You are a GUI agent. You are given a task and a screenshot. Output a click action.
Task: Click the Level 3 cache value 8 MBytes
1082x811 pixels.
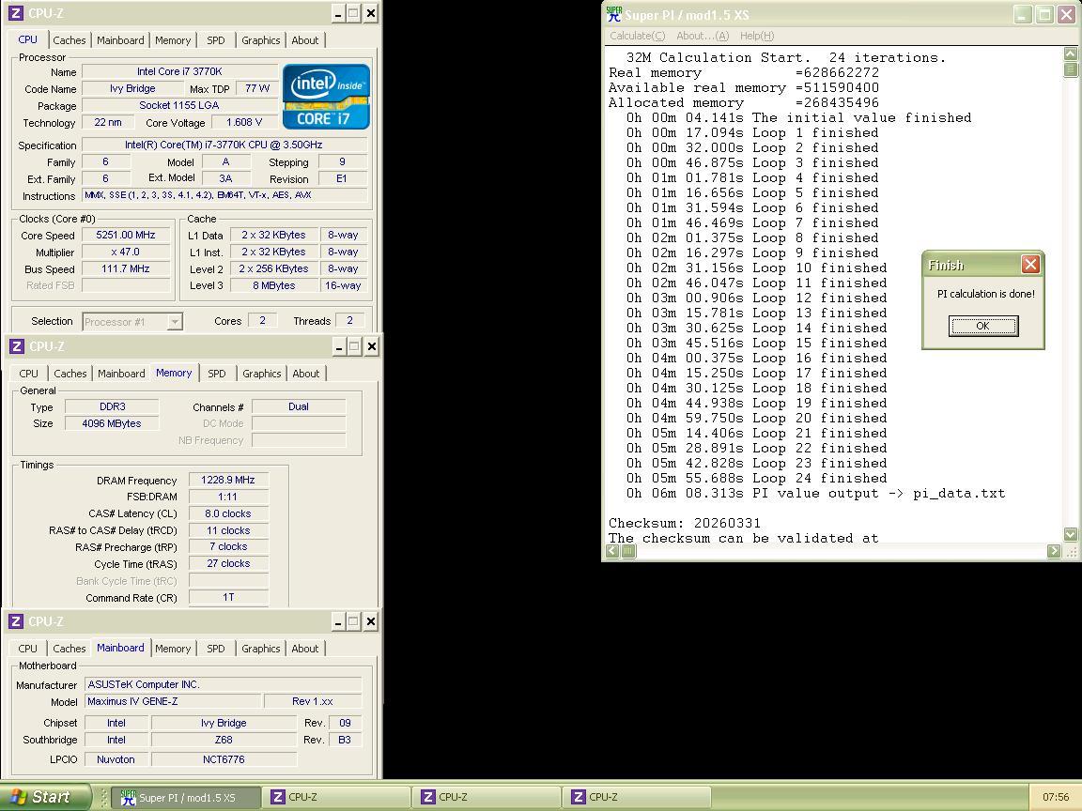273,285
